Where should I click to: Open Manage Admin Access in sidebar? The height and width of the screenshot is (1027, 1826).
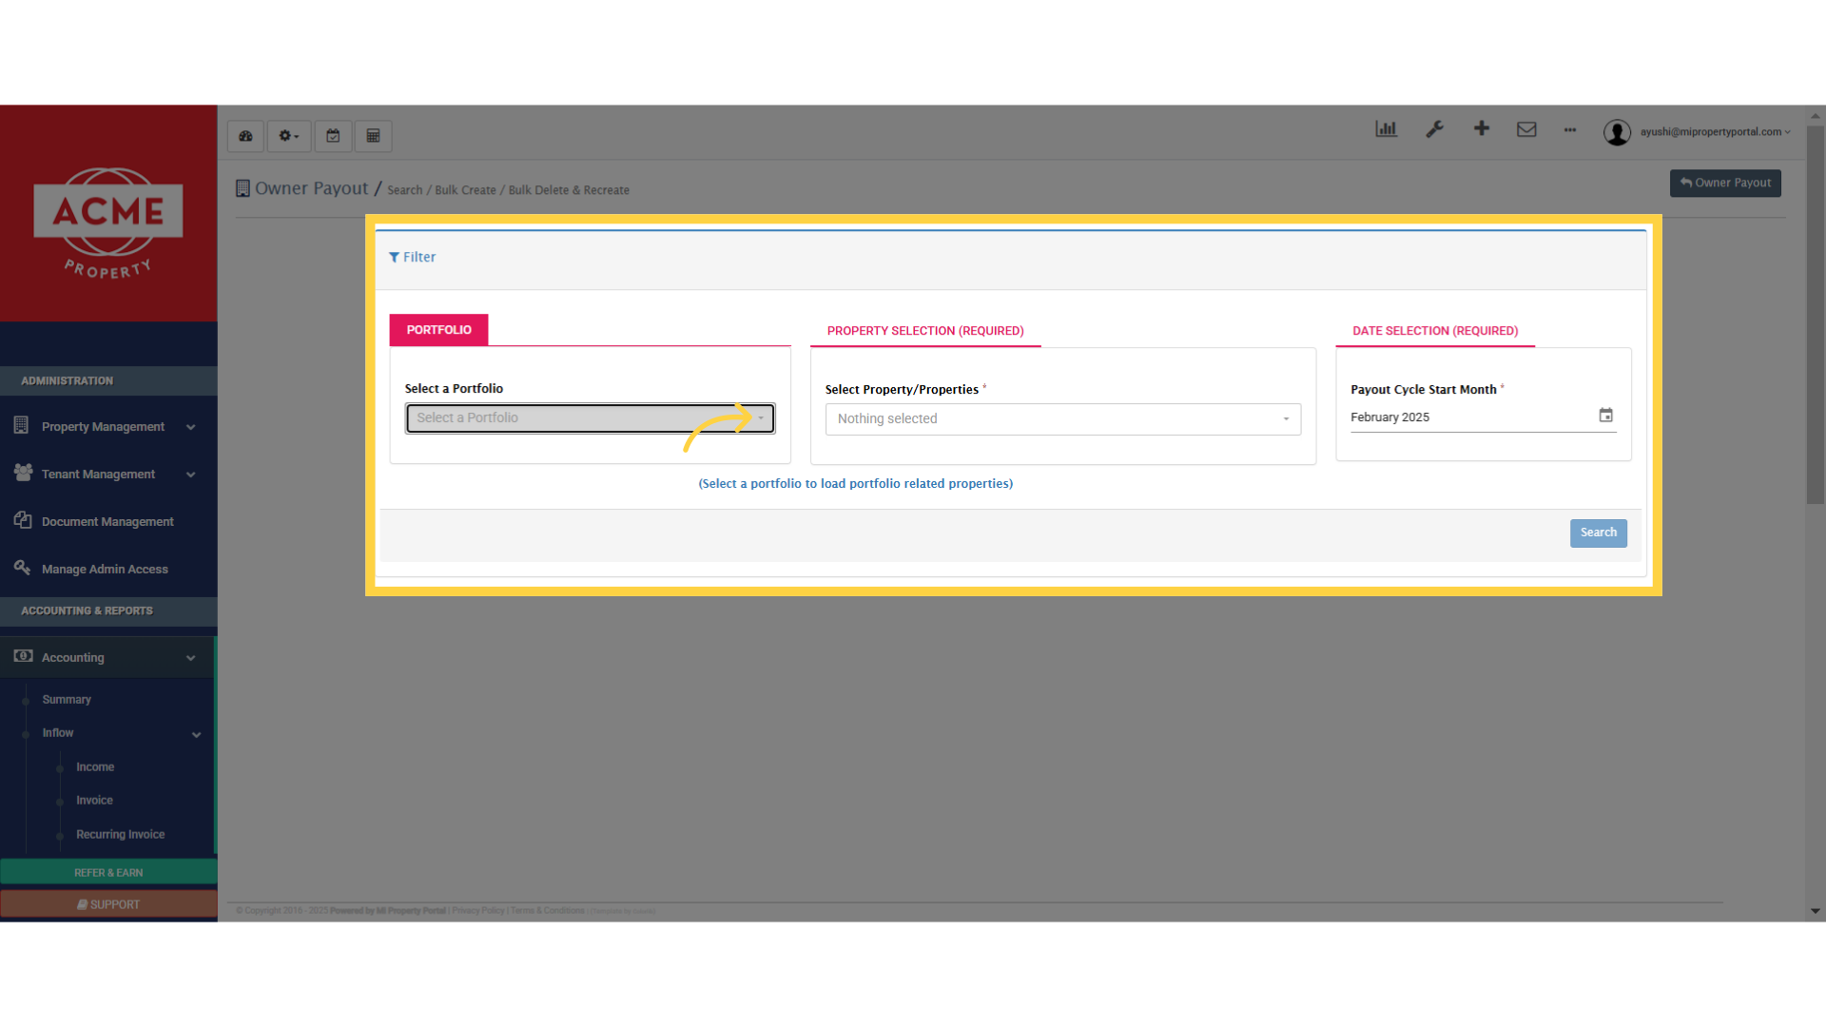108,570
